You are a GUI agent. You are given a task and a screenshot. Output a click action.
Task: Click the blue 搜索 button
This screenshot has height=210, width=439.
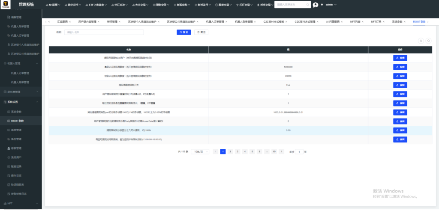pyautogui.click(x=183, y=33)
